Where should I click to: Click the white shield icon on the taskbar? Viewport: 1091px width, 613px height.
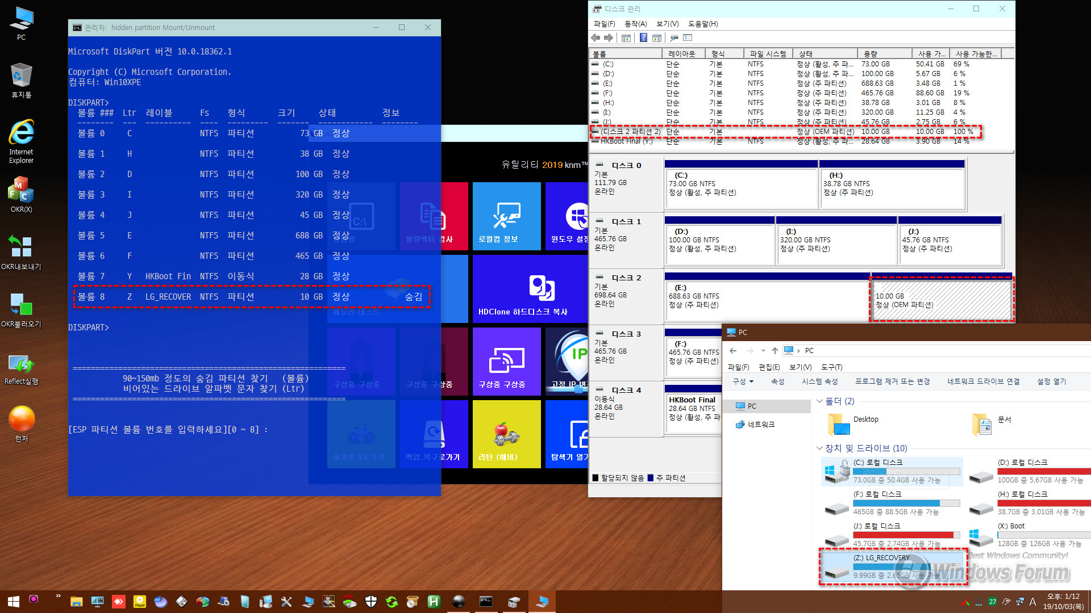pyautogui.click(x=371, y=602)
